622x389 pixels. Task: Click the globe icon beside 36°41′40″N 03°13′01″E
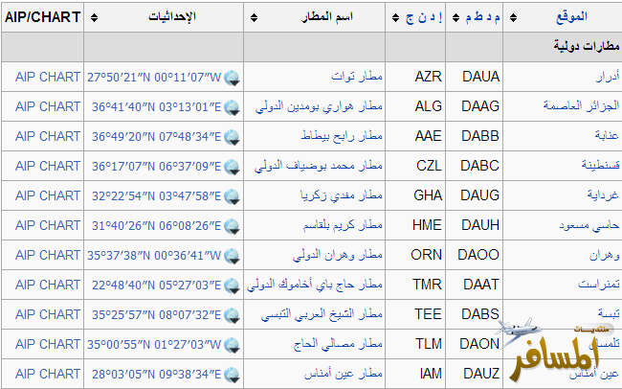tap(232, 107)
